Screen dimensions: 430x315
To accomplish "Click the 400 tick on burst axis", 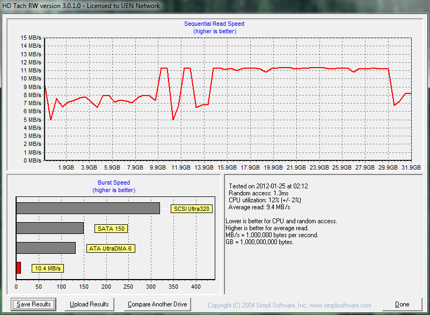I will (x=196, y=287).
